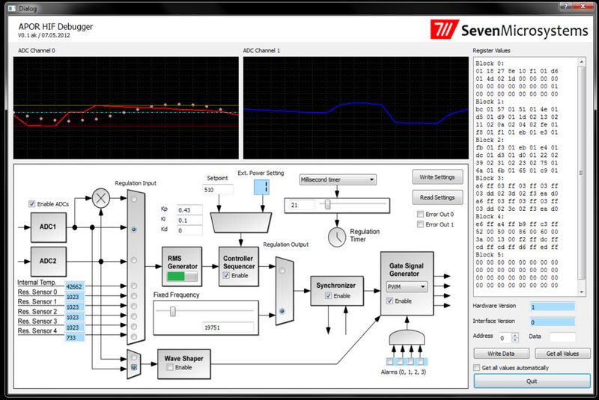
Task: Check the Error Out 0 checkbox
Action: [x=420, y=215]
